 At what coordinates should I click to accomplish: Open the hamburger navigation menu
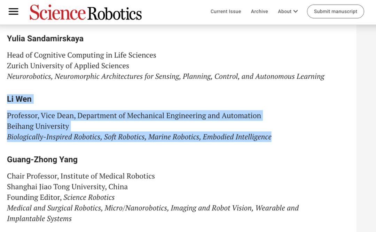(13, 11)
